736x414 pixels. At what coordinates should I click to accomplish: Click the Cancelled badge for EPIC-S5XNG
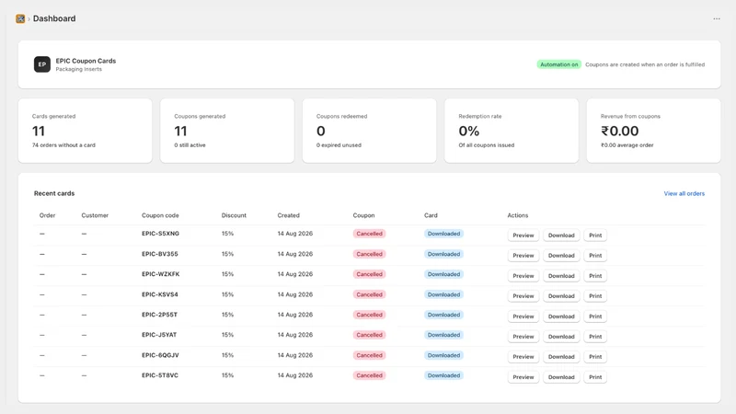(x=370, y=234)
